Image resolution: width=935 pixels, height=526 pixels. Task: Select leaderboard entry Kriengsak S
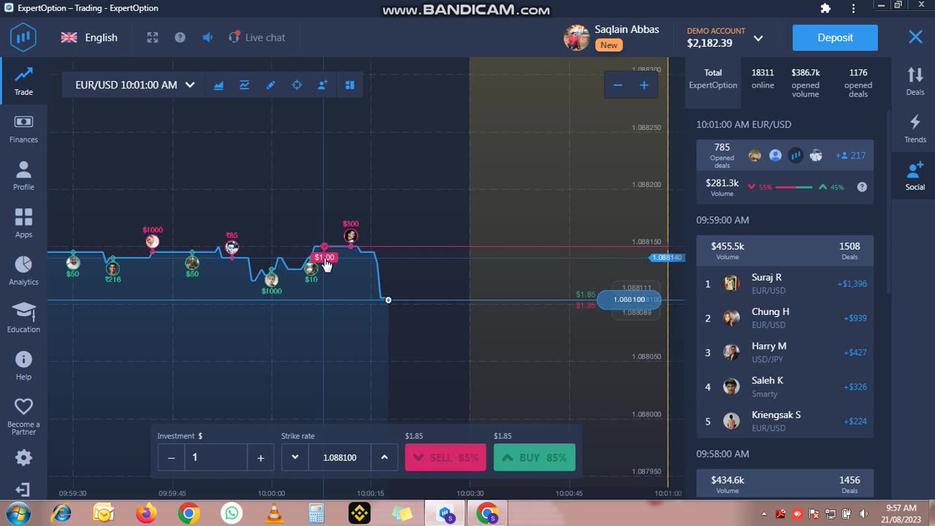click(x=785, y=421)
